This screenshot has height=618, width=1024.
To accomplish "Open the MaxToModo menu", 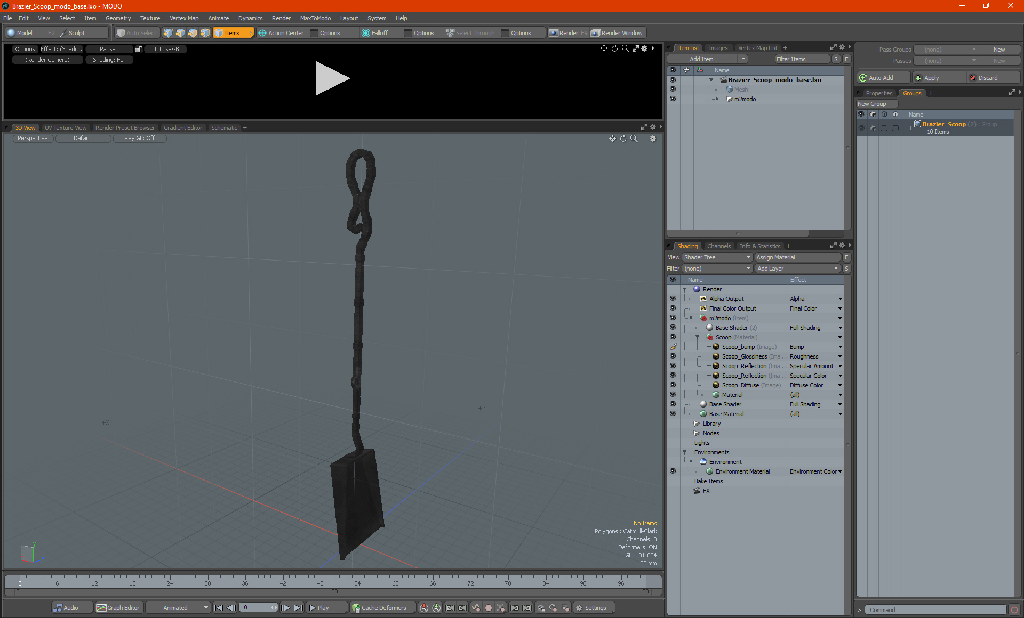I will 315,18.
